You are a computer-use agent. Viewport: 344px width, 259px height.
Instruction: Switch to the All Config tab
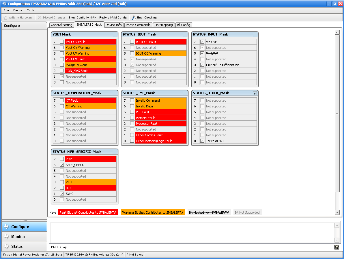[184, 25]
